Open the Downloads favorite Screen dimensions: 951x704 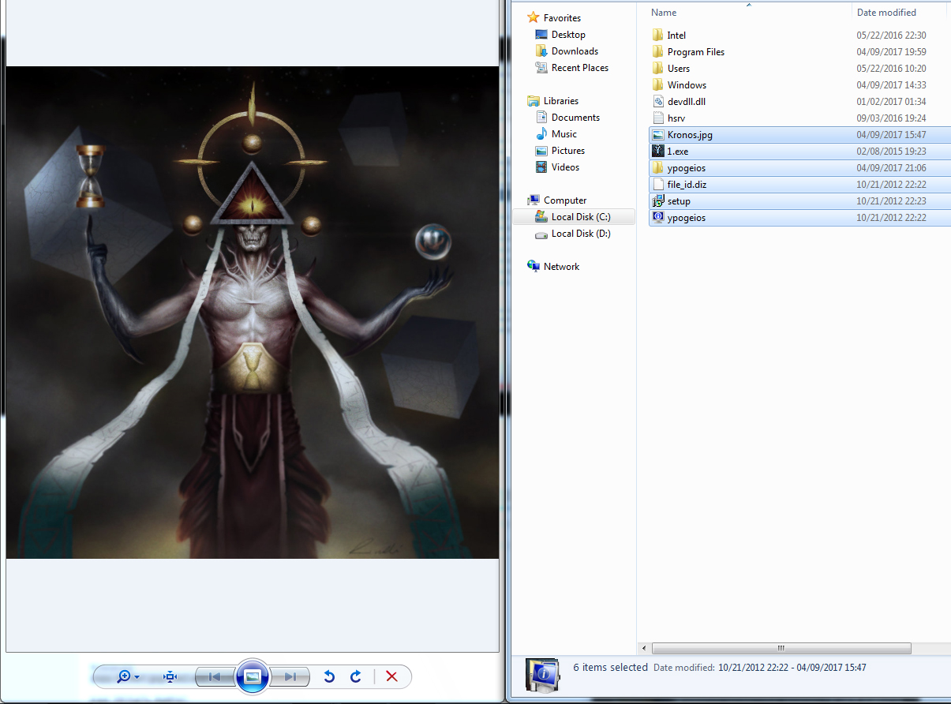click(574, 51)
